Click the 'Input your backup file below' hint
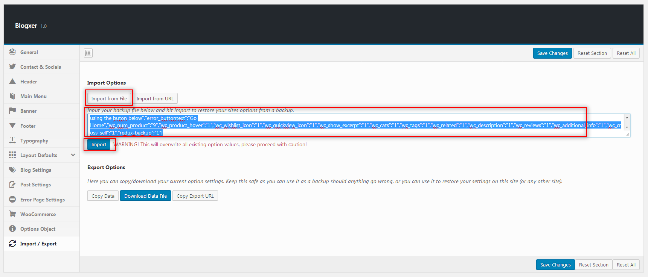The height and width of the screenshot is (277, 648). 191,110
